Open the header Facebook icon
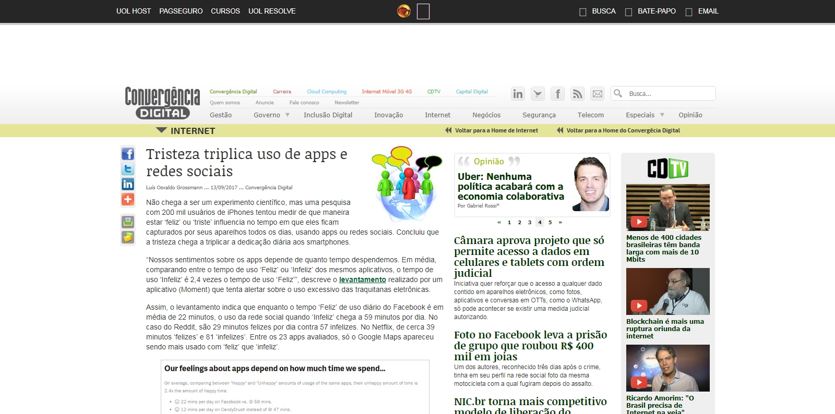Viewport: 835px width, 414px height. click(x=557, y=94)
